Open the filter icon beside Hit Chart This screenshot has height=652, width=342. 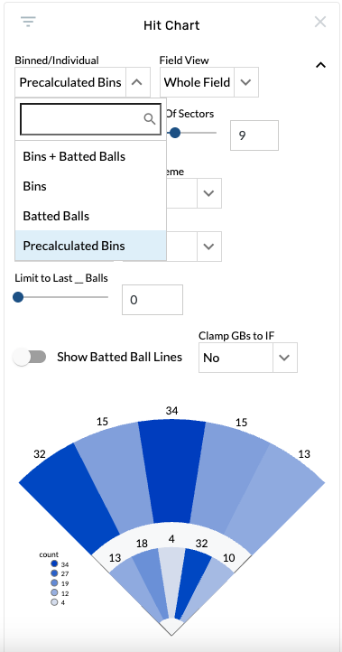[28, 21]
